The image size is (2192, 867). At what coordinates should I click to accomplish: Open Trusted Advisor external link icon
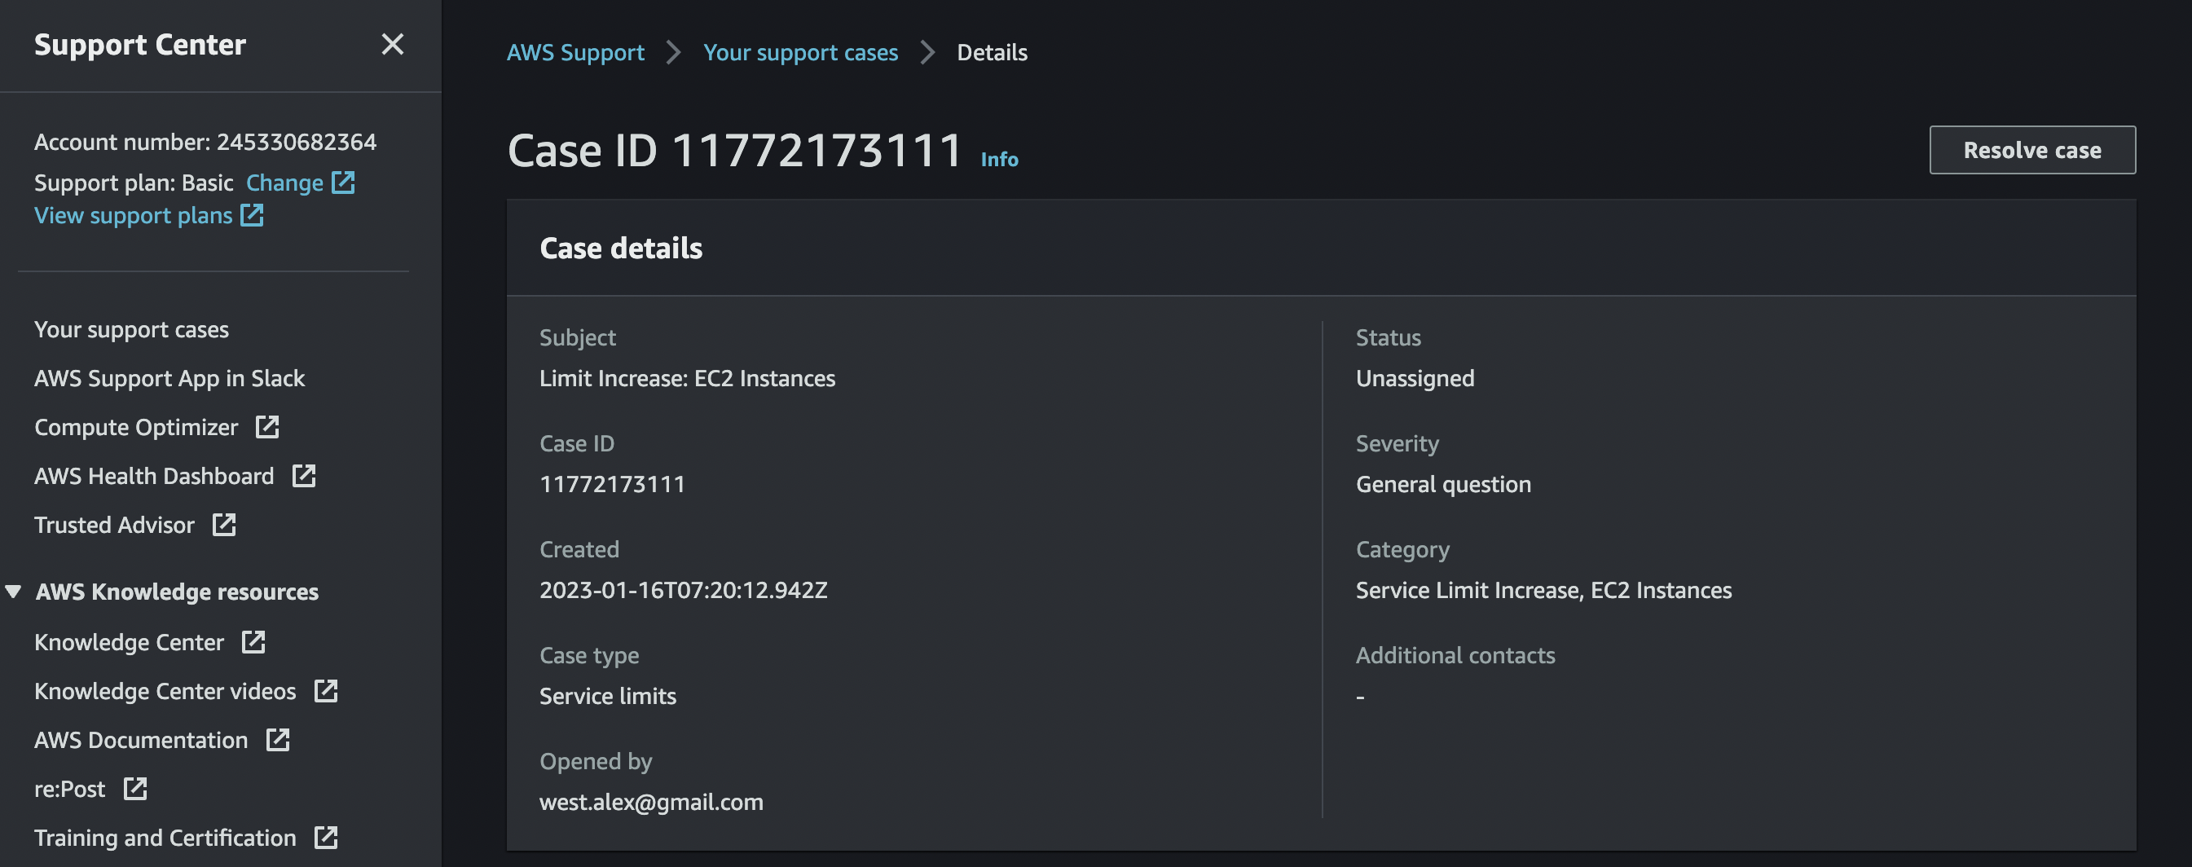224,526
